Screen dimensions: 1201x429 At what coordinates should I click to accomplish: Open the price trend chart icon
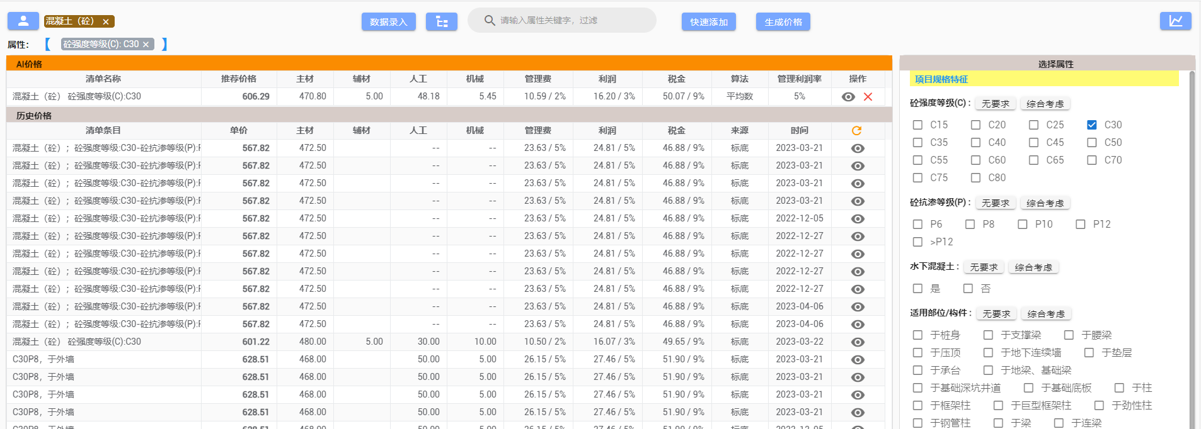click(x=1176, y=21)
